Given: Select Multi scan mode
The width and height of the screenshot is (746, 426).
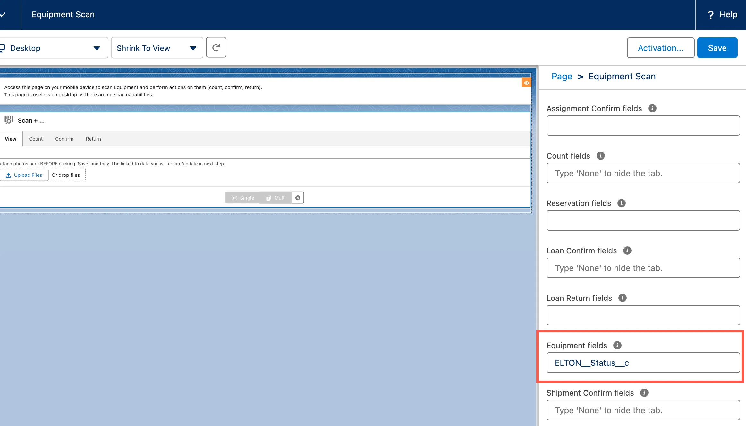Looking at the screenshot, I should click(x=276, y=198).
